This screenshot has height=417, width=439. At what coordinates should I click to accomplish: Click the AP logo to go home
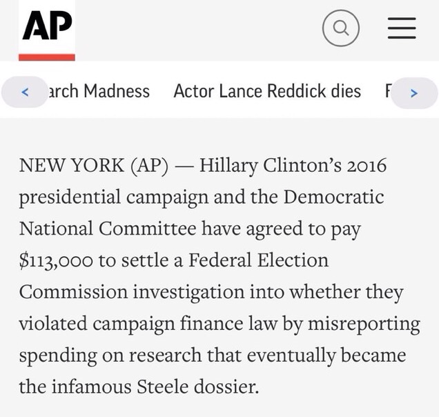click(47, 26)
